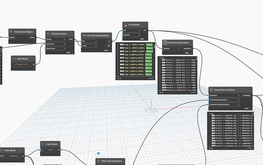Click the item count in Geometry.Transform preview
The image size is (263, 165).
pos(250,148)
